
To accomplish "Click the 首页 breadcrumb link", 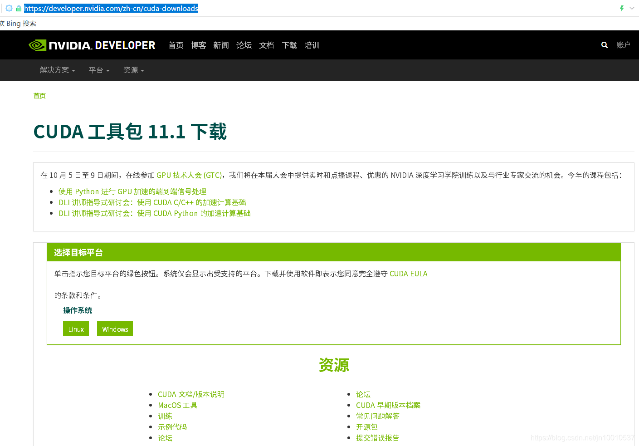I will point(39,96).
